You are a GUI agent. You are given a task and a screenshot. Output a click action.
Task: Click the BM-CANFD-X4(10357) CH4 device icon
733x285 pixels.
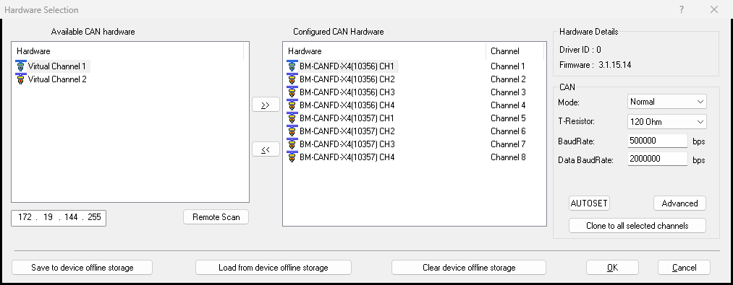click(292, 157)
